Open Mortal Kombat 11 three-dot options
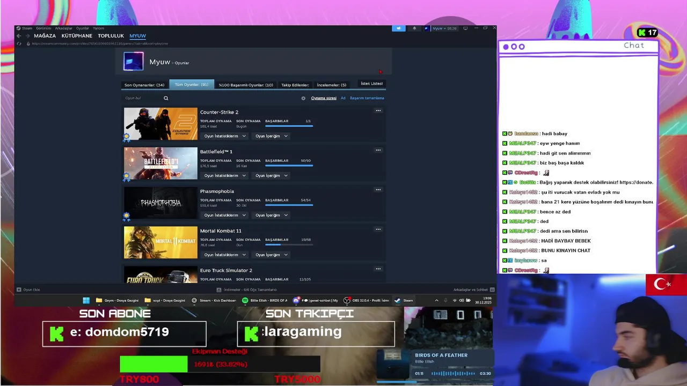 click(378, 229)
